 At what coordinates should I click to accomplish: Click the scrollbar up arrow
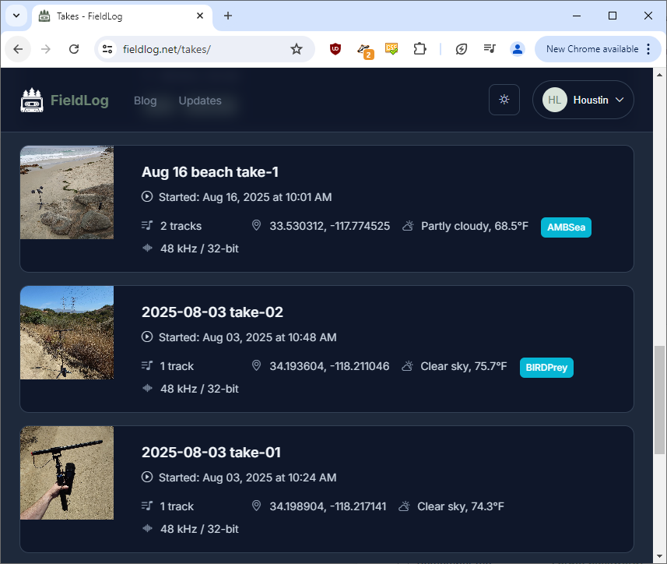(x=659, y=75)
